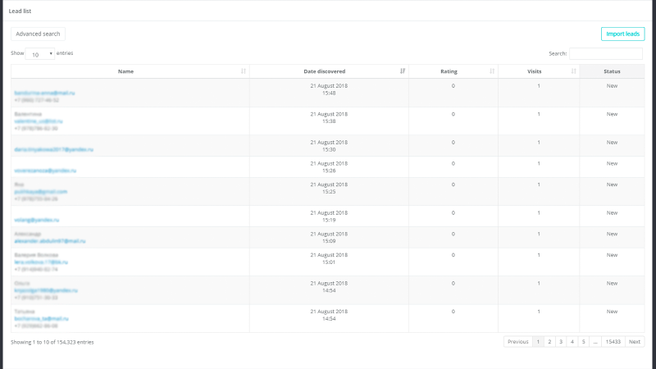Go to pagination page 3
656x369 pixels.
coord(561,342)
